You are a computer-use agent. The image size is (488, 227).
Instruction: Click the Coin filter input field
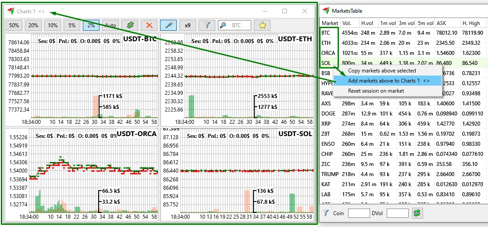(359, 213)
